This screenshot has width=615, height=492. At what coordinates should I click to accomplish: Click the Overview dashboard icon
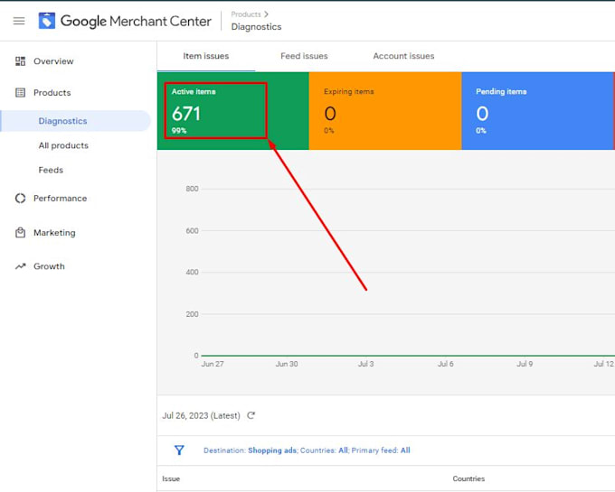pos(21,61)
